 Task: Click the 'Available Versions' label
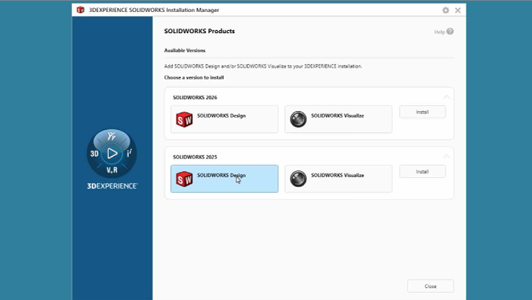185,50
